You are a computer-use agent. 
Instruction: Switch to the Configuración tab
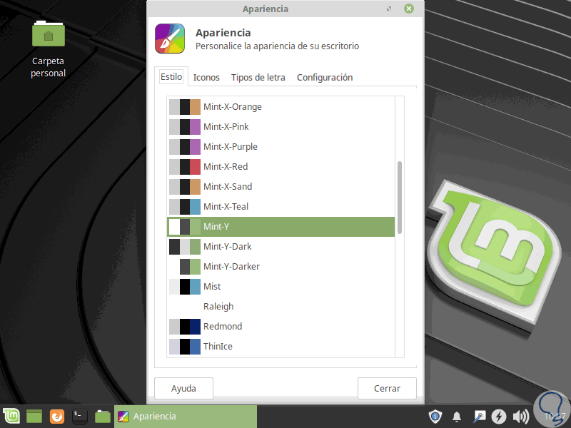pyautogui.click(x=325, y=77)
